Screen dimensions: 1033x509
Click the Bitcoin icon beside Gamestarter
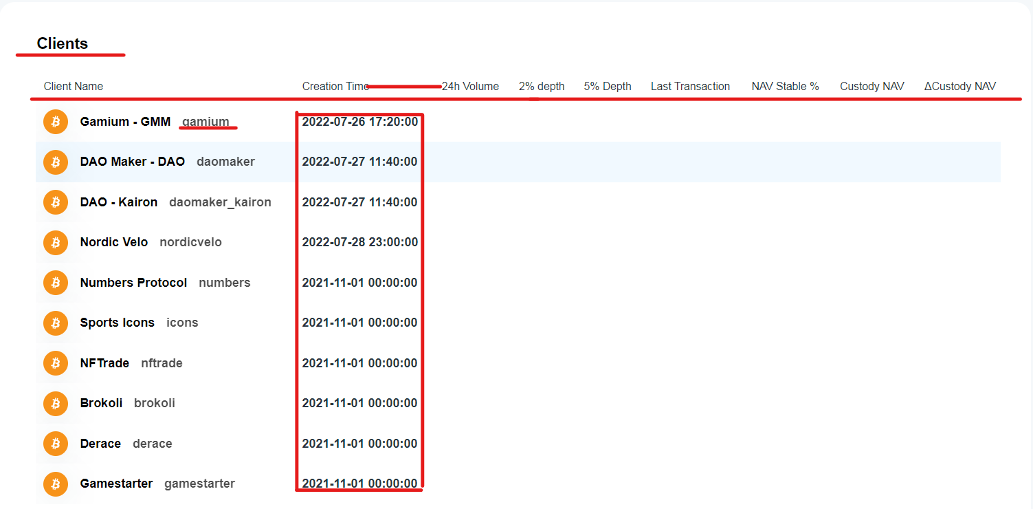coord(56,484)
